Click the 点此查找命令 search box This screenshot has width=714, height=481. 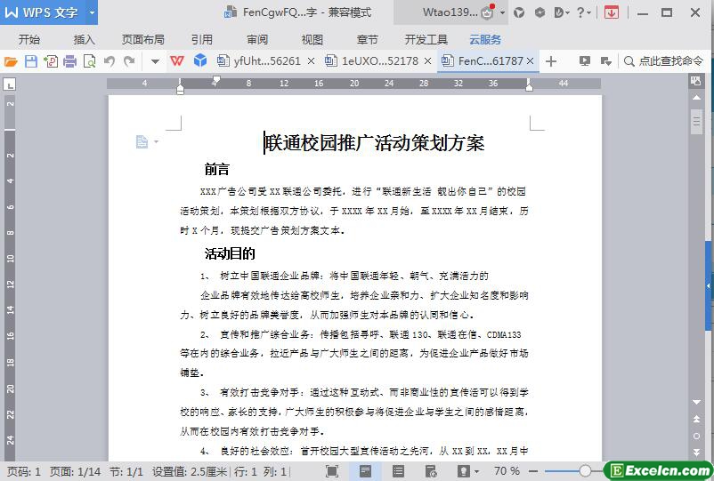click(x=664, y=61)
